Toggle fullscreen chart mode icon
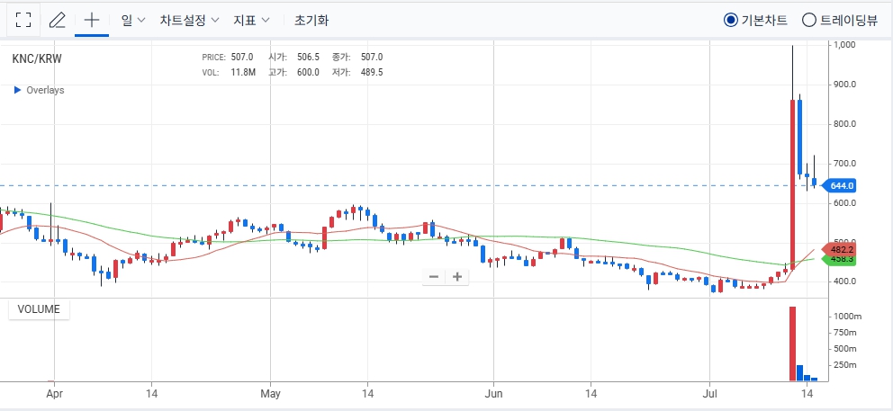Screen dimensions: 893x411 tap(23, 20)
